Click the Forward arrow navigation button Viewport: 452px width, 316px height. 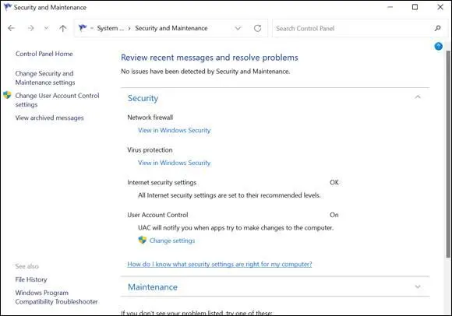tap(30, 28)
